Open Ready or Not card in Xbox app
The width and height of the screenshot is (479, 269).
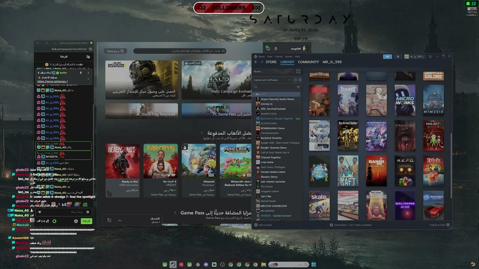pos(122,170)
